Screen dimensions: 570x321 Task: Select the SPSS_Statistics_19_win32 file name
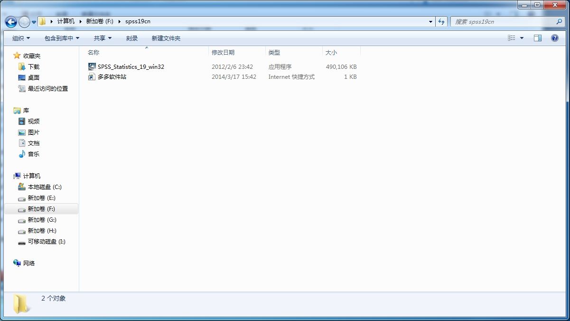[131, 66]
